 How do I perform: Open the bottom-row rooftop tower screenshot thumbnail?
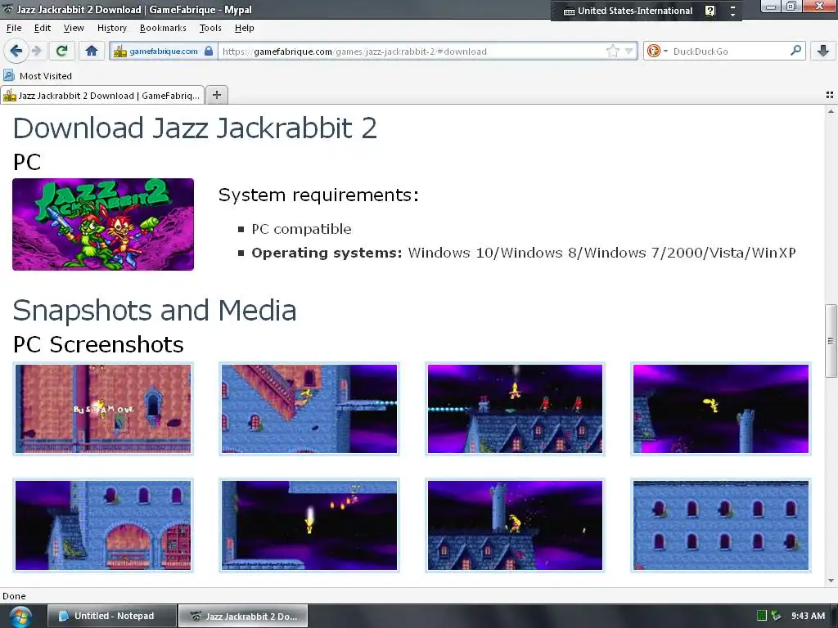(x=516, y=526)
